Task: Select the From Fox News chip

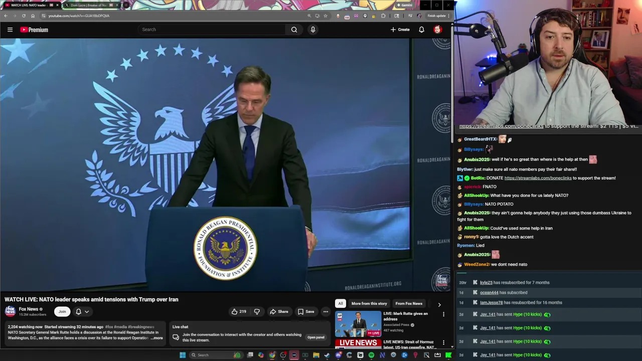Action: 409,303
